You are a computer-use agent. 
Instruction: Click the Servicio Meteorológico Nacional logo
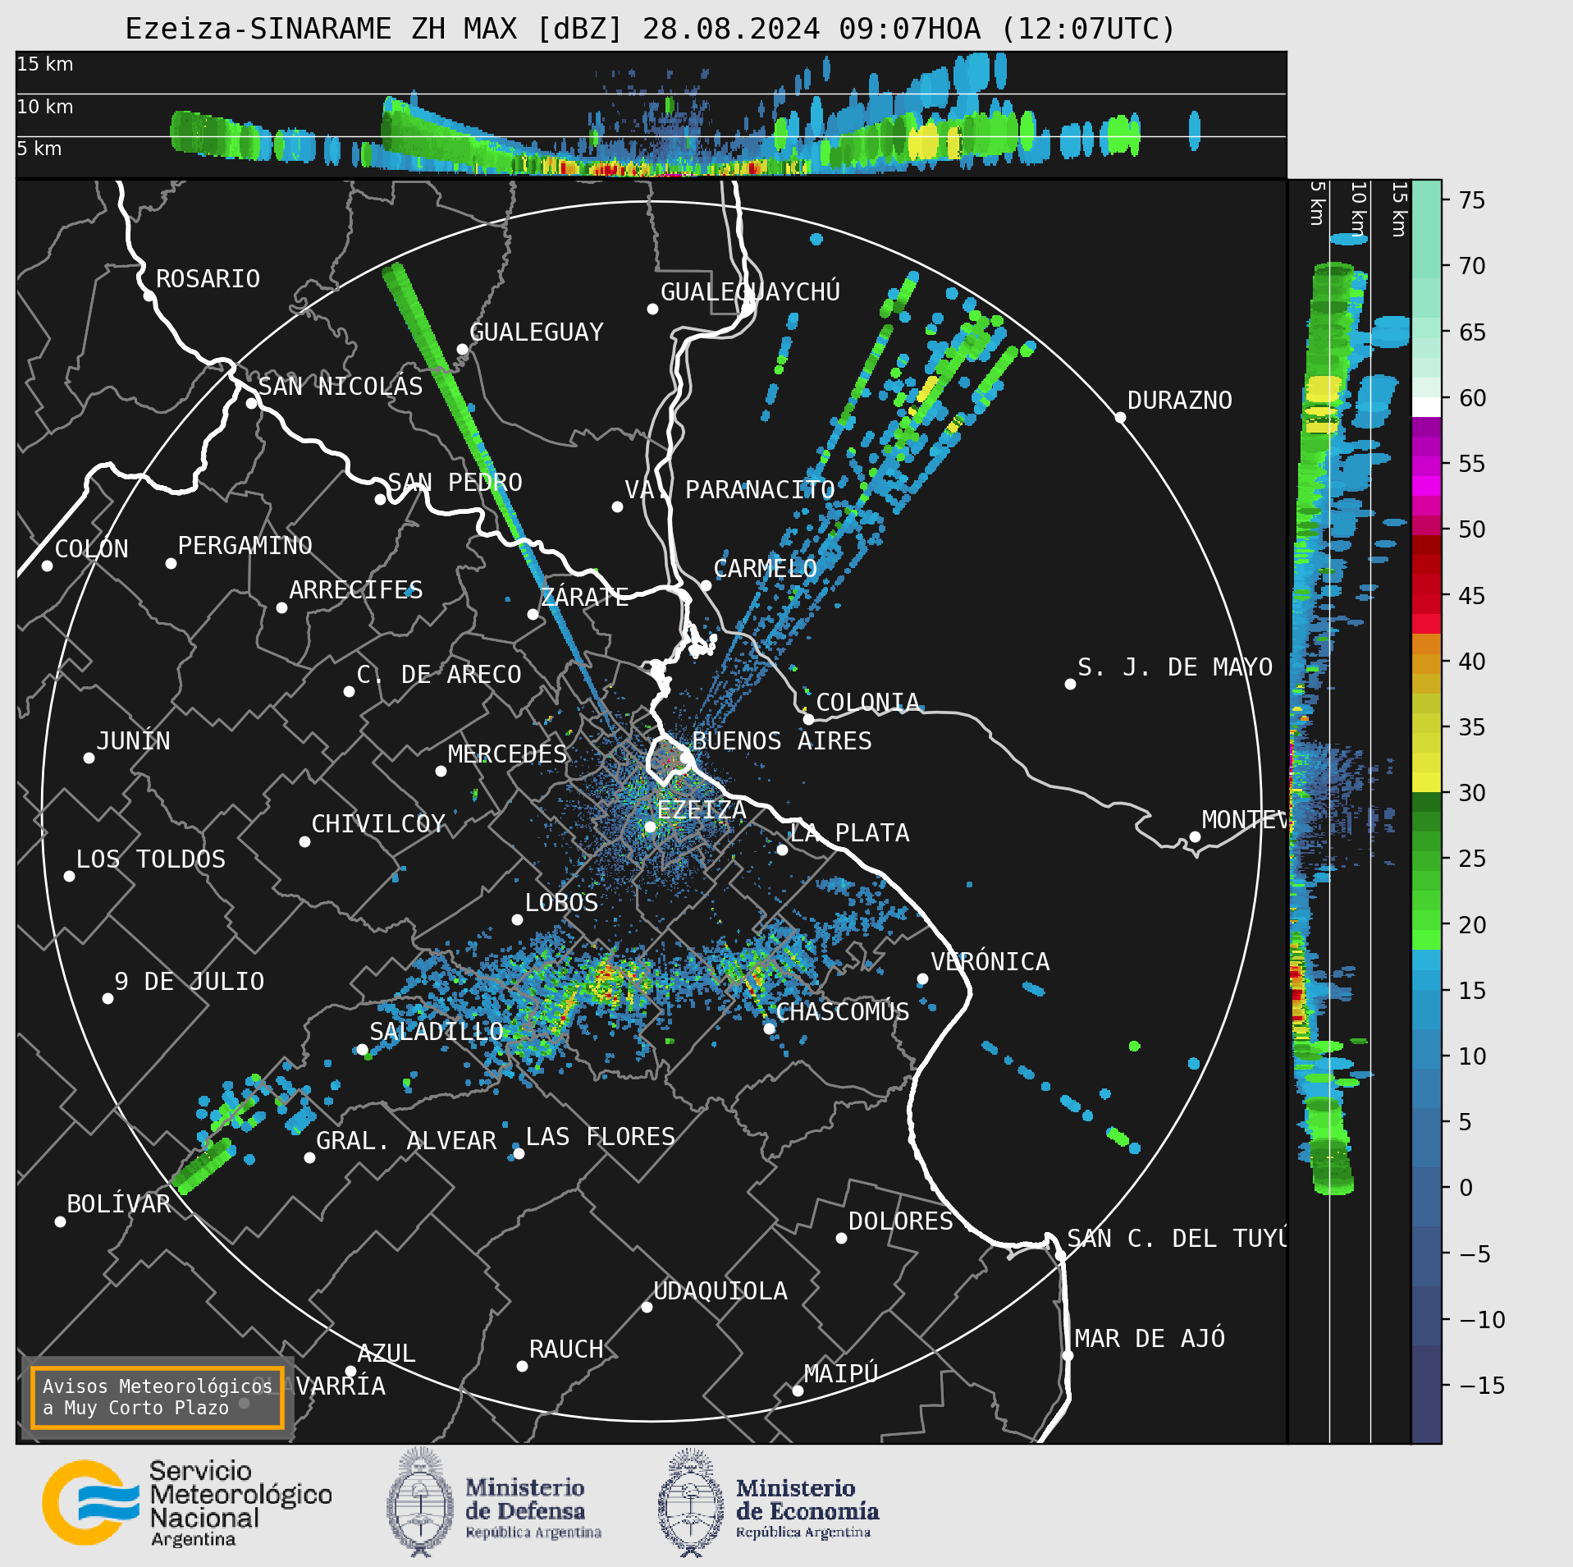tap(187, 1503)
